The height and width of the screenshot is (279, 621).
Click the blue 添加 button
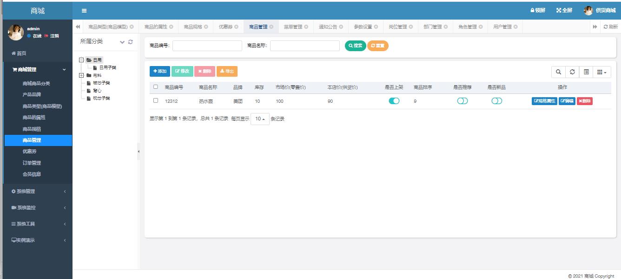160,71
